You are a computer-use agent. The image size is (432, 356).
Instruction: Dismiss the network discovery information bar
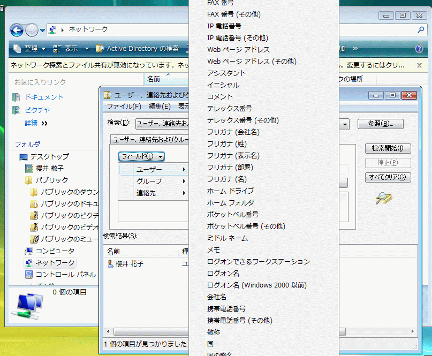tap(419, 65)
